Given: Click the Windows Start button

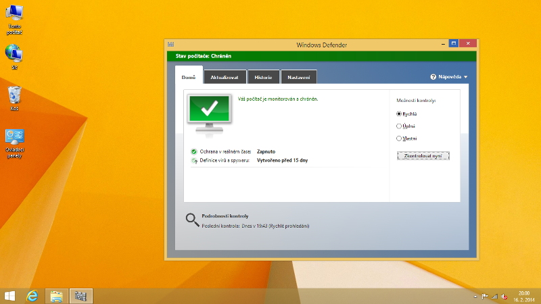Looking at the screenshot, I should click(x=10, y=296).
